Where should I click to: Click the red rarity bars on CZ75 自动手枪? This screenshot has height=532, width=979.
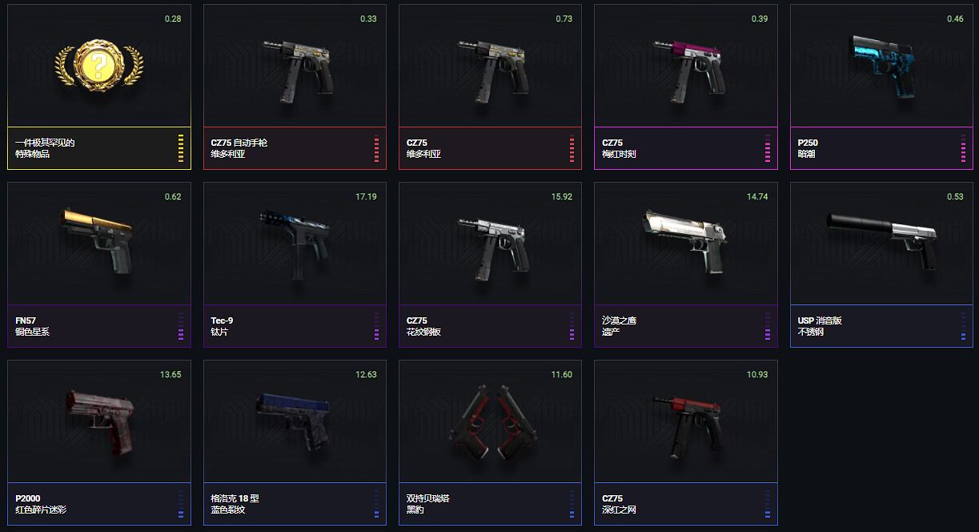tap(376, 148)
